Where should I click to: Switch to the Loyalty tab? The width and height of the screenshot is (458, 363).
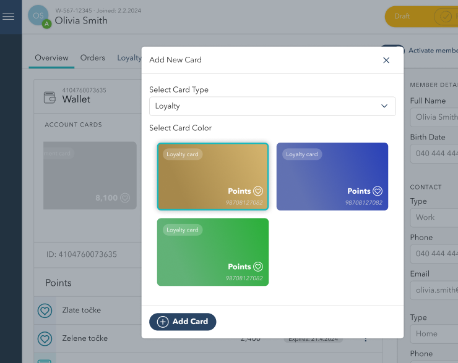click(129, 57)
